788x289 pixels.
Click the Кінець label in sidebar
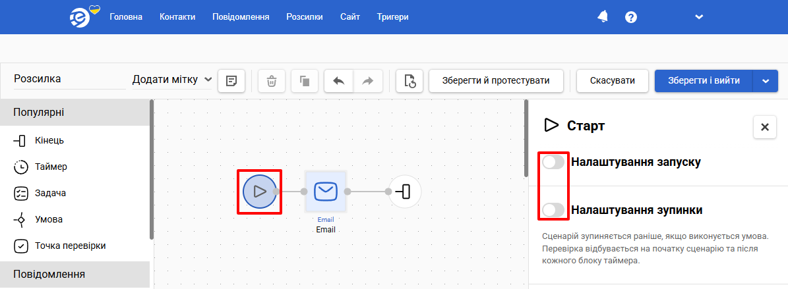click(49, 140)
